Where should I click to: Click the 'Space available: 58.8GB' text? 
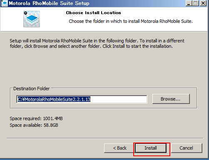[34, 125]
